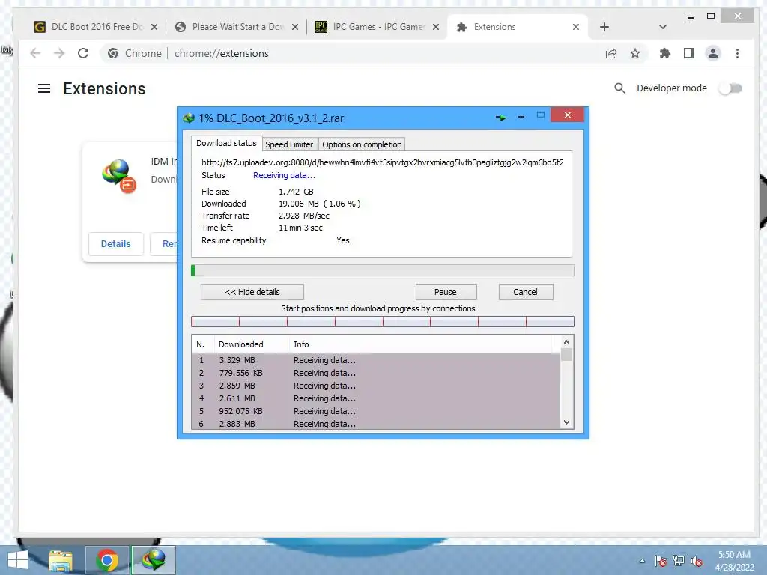Reload the extensions page
Image resolution: width=767 pixels, height=575 pixels.
(x=83, y=53)
